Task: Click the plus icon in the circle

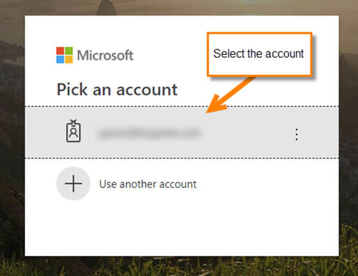Action: 73,184
